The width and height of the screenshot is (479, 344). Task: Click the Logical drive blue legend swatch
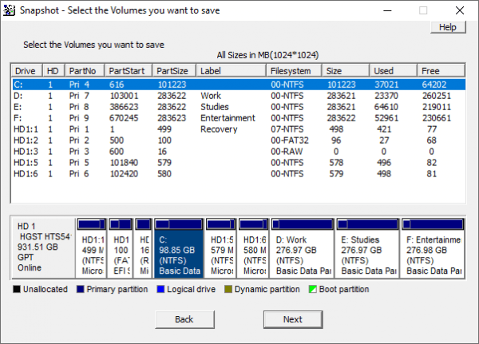[160, 289]
